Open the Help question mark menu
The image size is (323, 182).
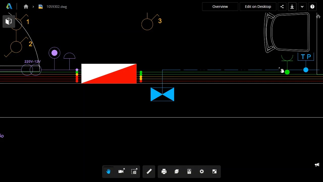pyautogui.click(x=312, y=7)
